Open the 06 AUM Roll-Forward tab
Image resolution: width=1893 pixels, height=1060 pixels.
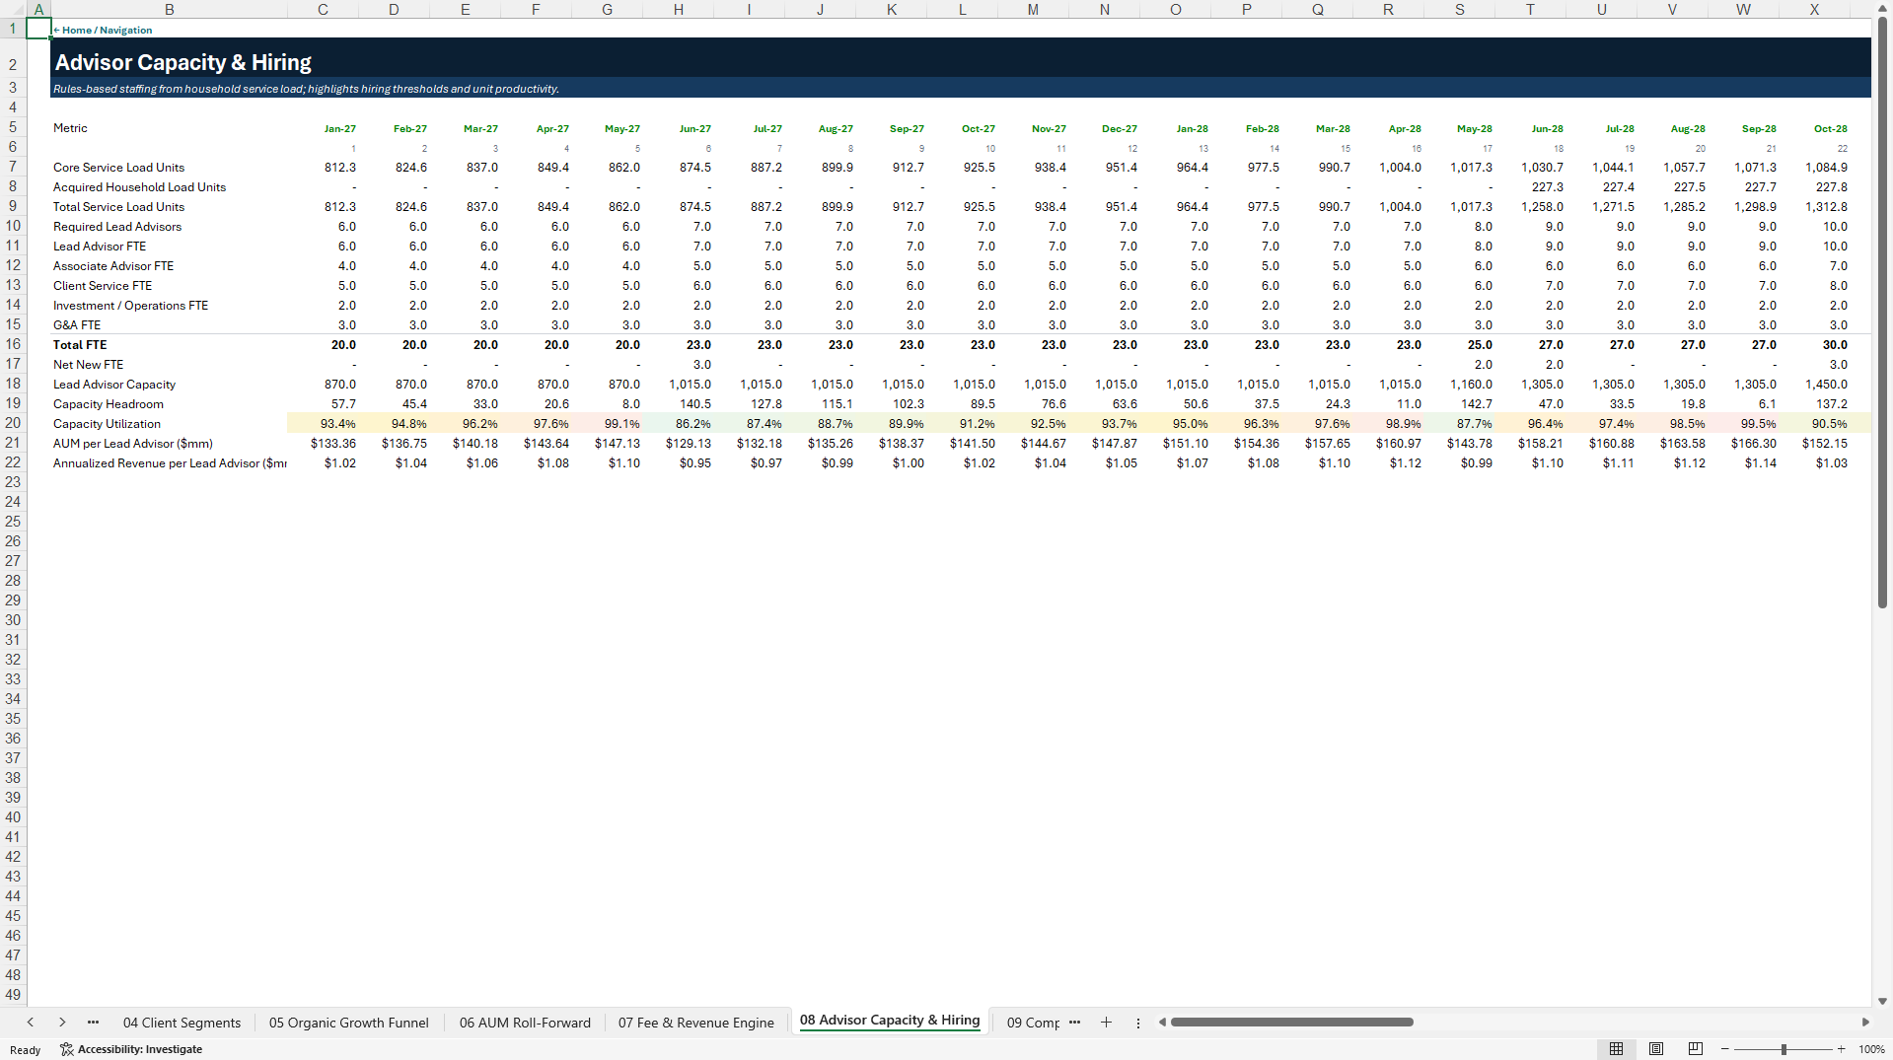click(x=525, y=1023)
